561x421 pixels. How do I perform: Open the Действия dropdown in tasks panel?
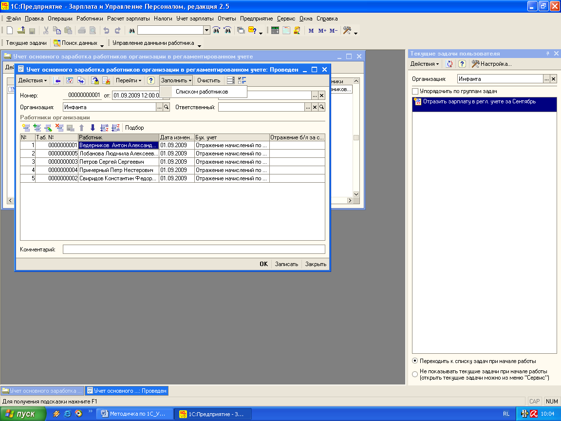click(424, 64)
